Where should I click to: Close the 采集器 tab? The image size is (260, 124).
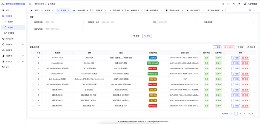[x=69, y=10]
